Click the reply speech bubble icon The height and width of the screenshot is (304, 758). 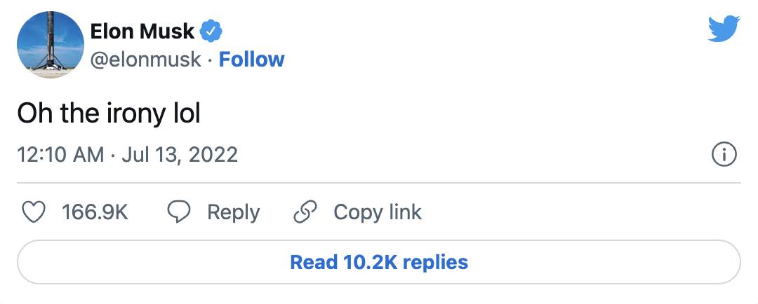[x=179, y=212]
